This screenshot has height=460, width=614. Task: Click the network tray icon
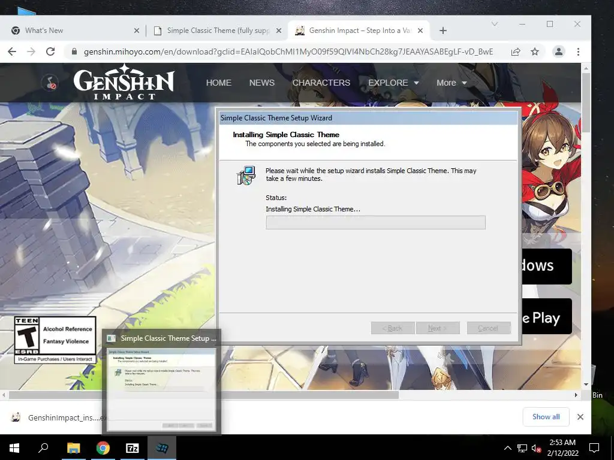coord(522,448)
